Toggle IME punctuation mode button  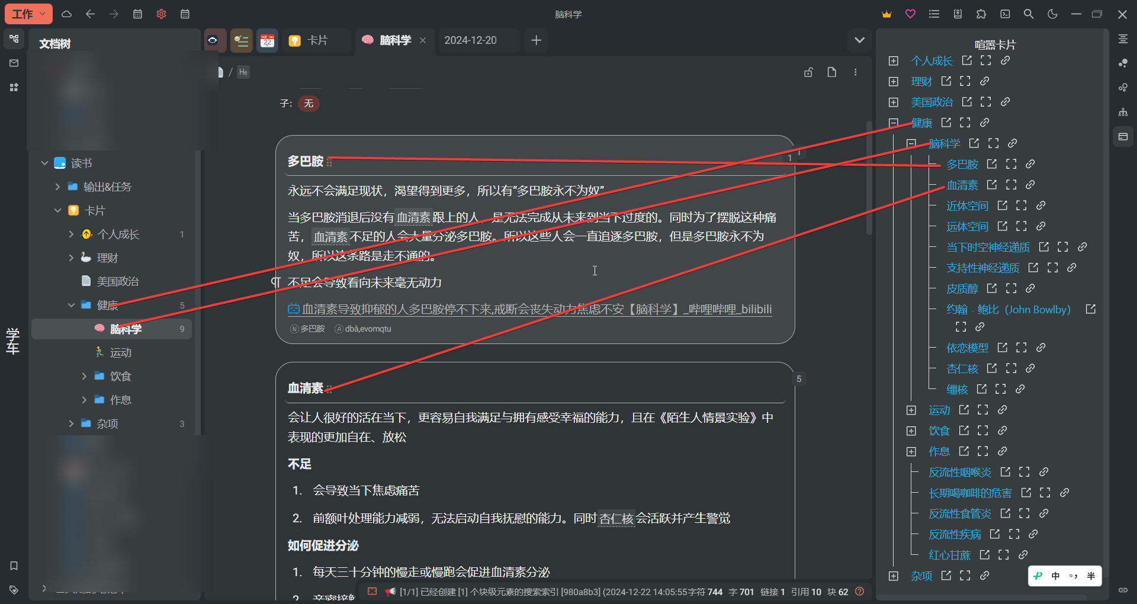(x=1074, y=576)
